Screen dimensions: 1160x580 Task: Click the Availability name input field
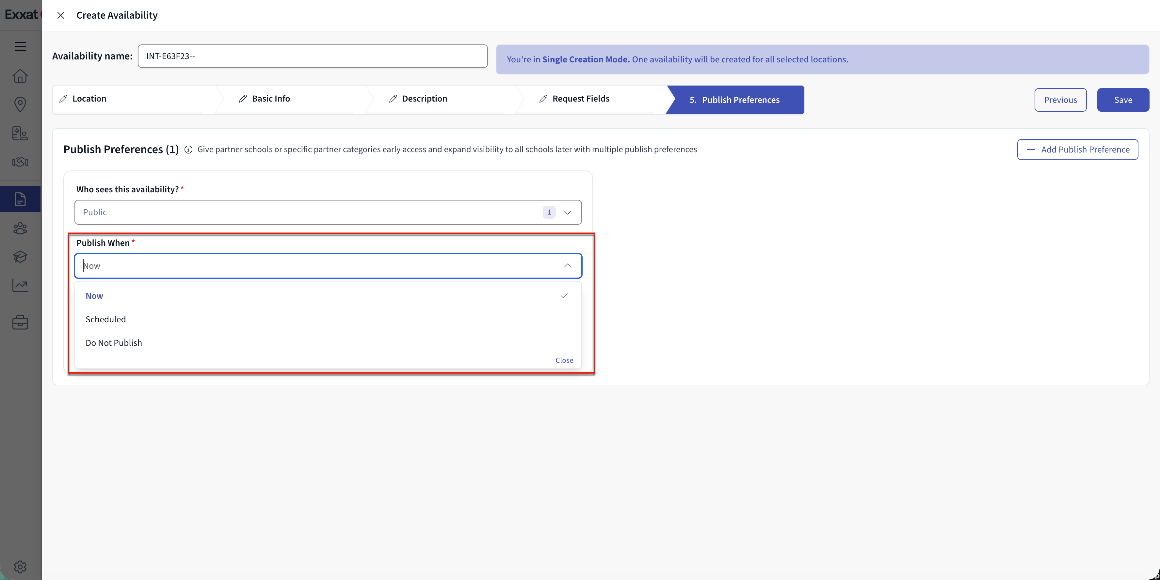[x=313, y=56]
